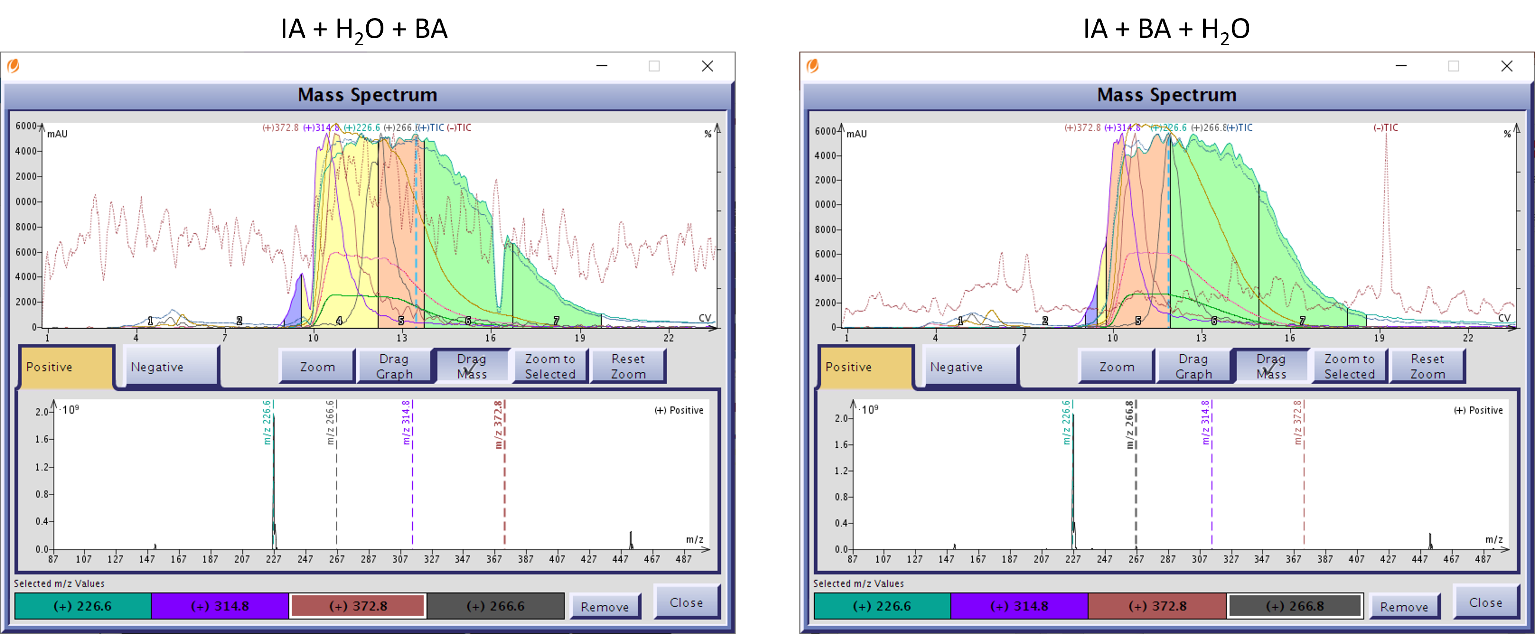1535x634 pixels.
Task: Click peak near m/z 447 in left spectrum
Action: point(631,540)
